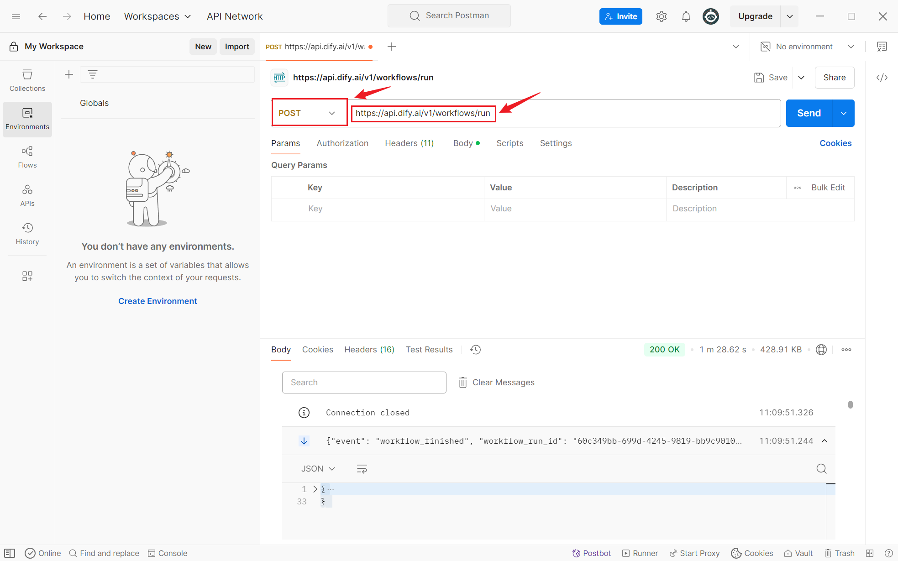The image size is (898, 561).
Task: Open Collections in the sidebar
Action: tap(27, 80)
